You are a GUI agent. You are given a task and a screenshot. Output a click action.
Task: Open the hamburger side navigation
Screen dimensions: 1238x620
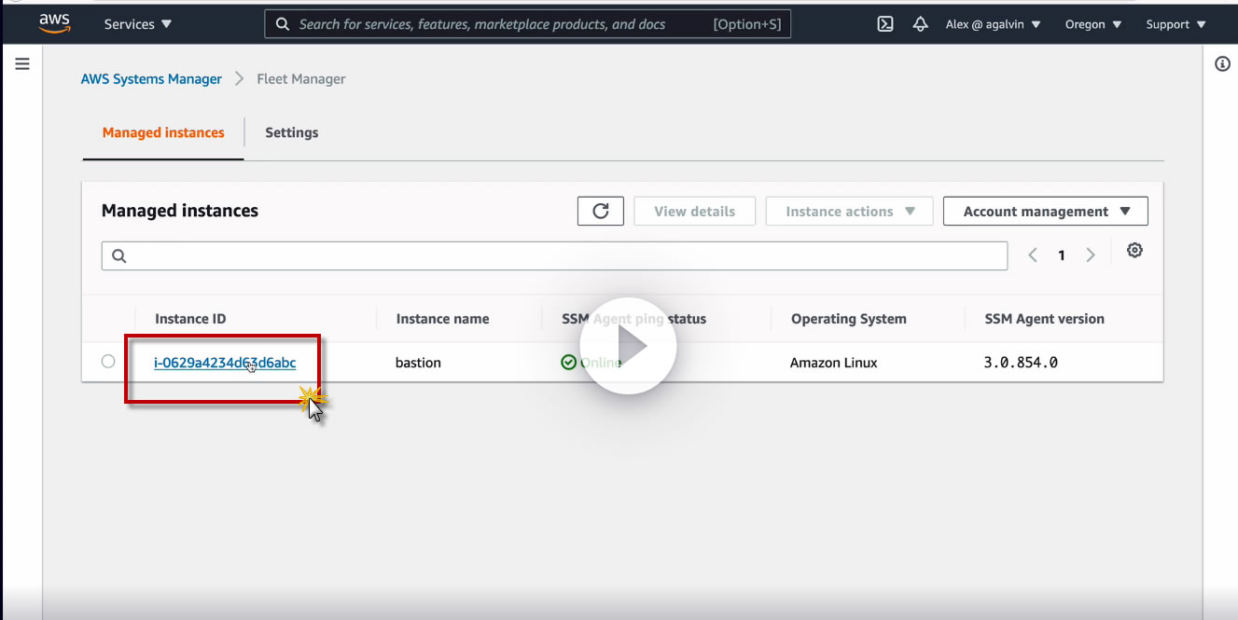[x=22, y=63]
